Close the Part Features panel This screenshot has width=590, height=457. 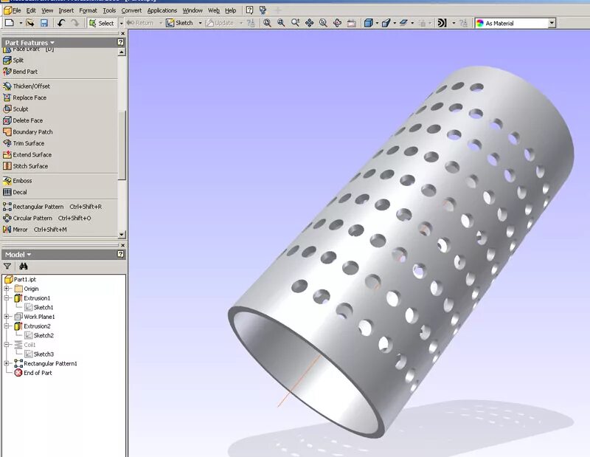[122, 33]
